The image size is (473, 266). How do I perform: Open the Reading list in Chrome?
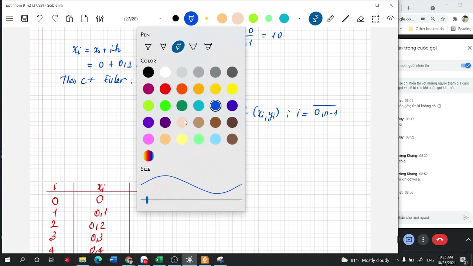tap(462, 29)
